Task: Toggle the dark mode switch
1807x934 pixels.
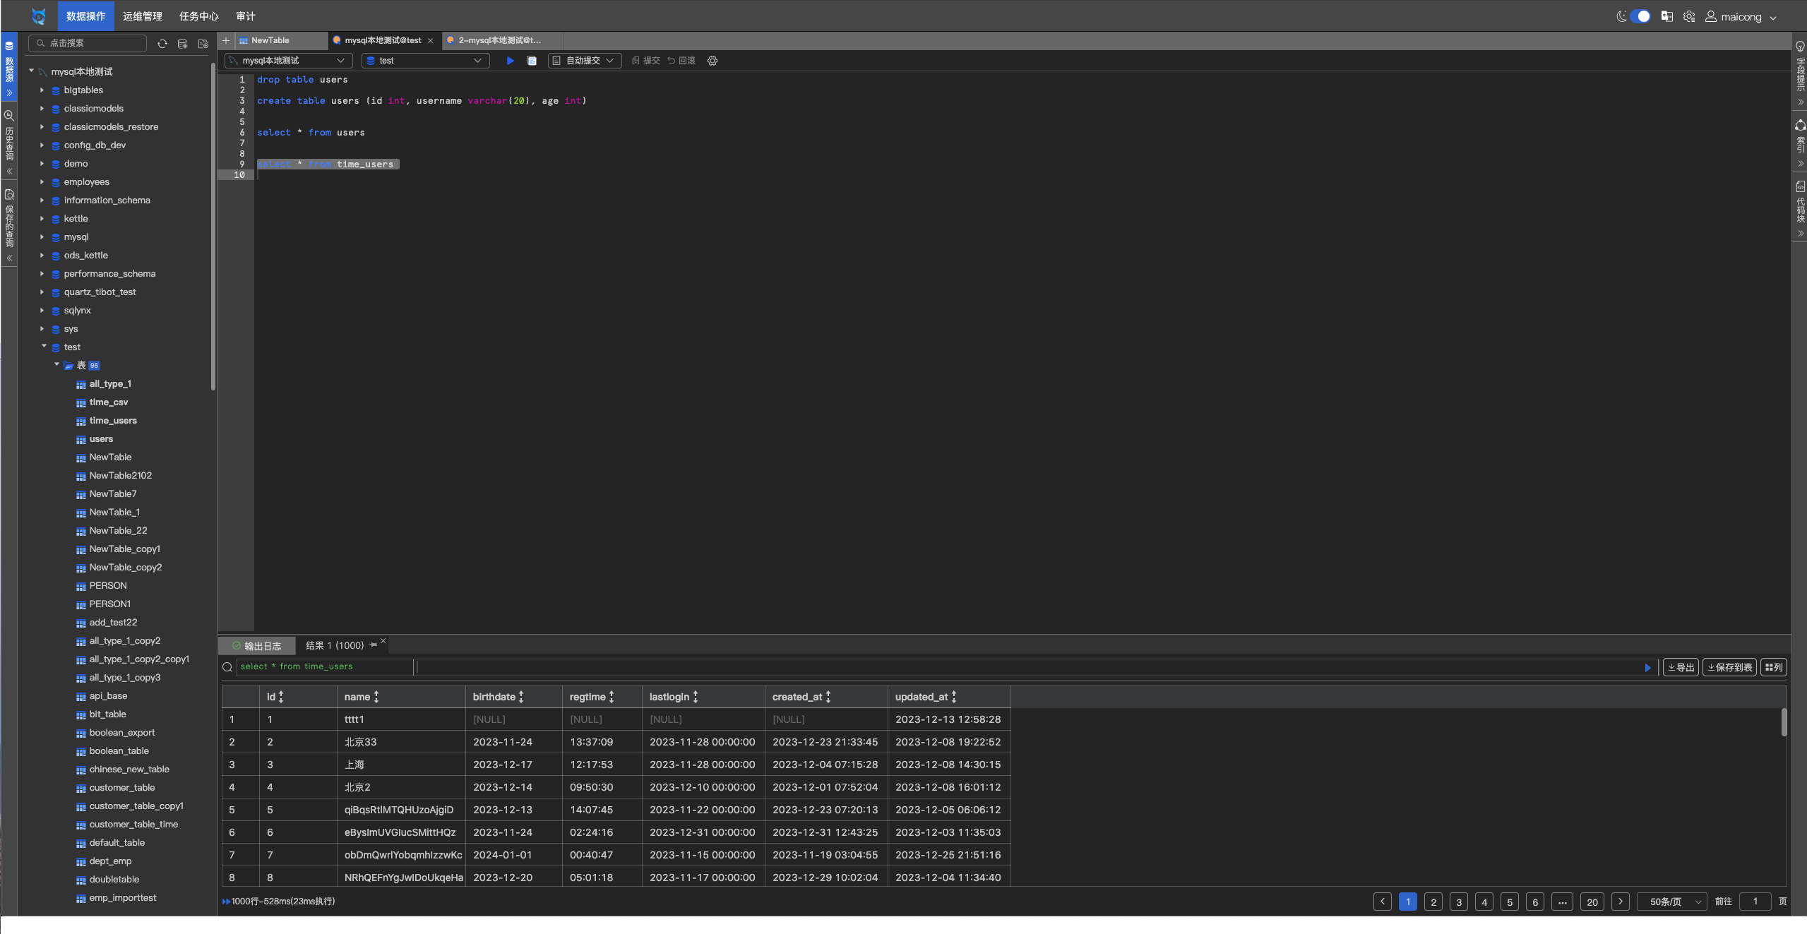Action: tap(1640, 16)
